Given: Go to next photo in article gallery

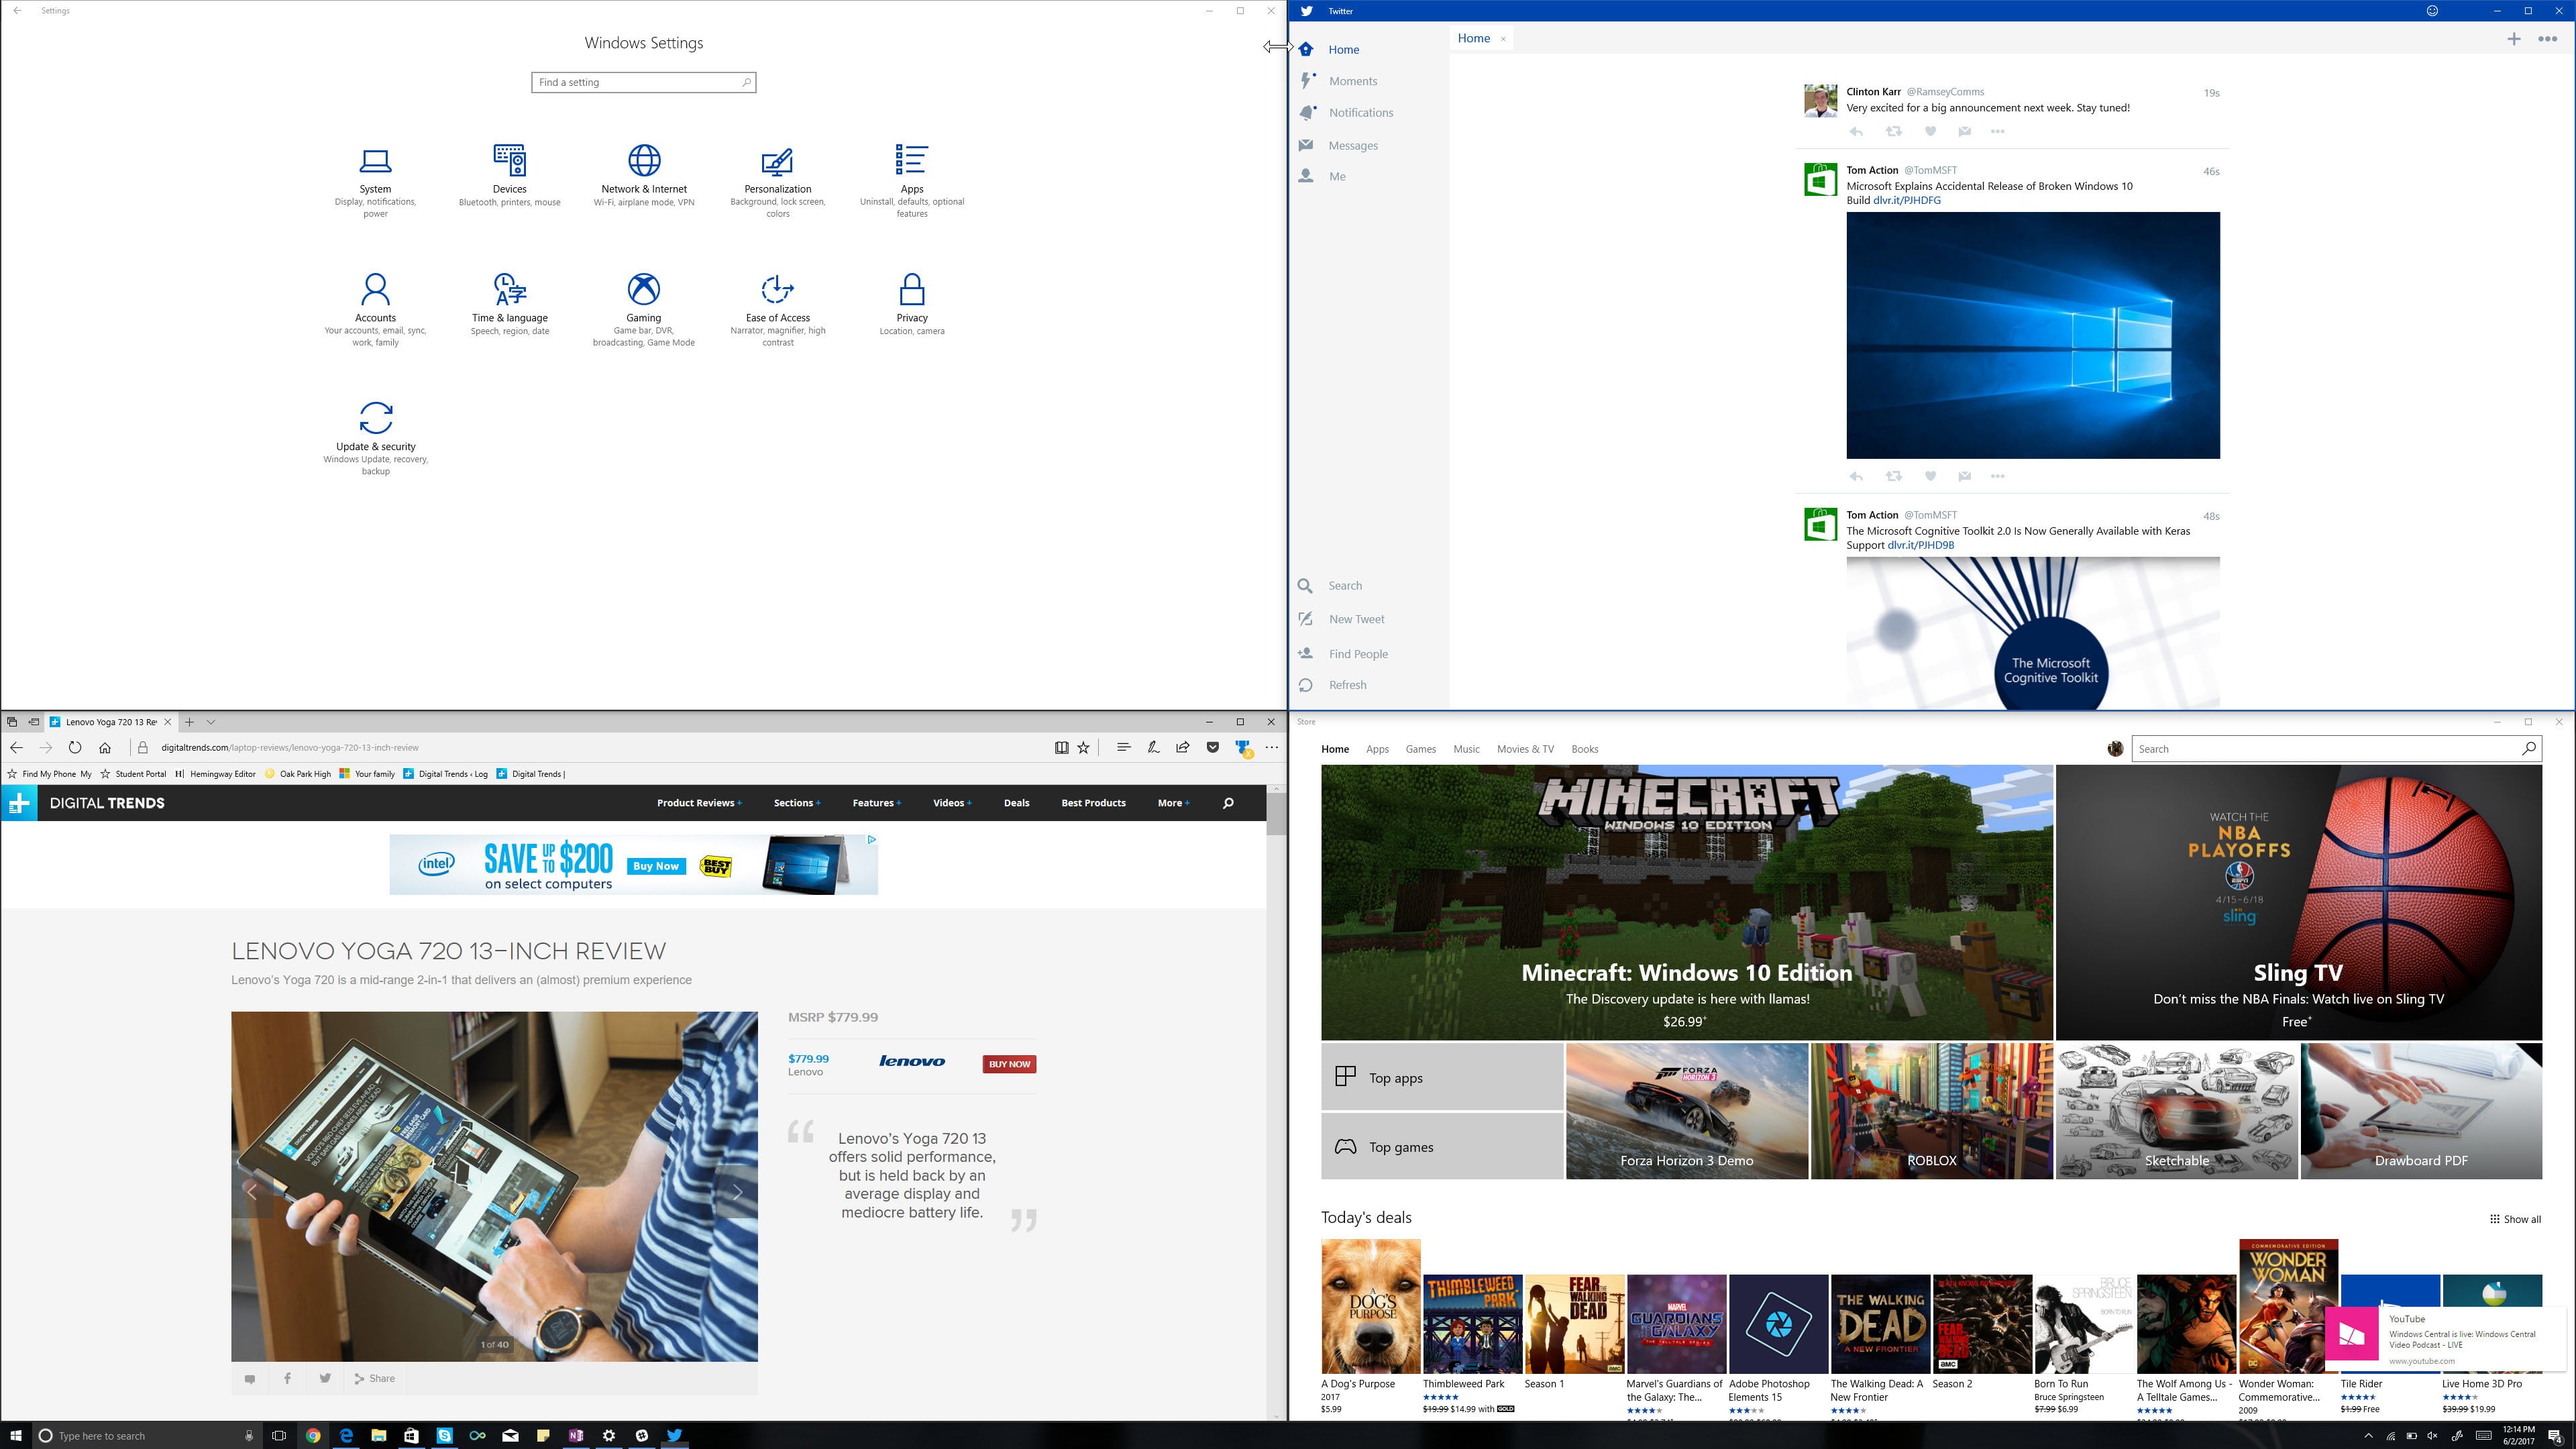Looking at the screenshot, I should click(x=737, y=1192).
